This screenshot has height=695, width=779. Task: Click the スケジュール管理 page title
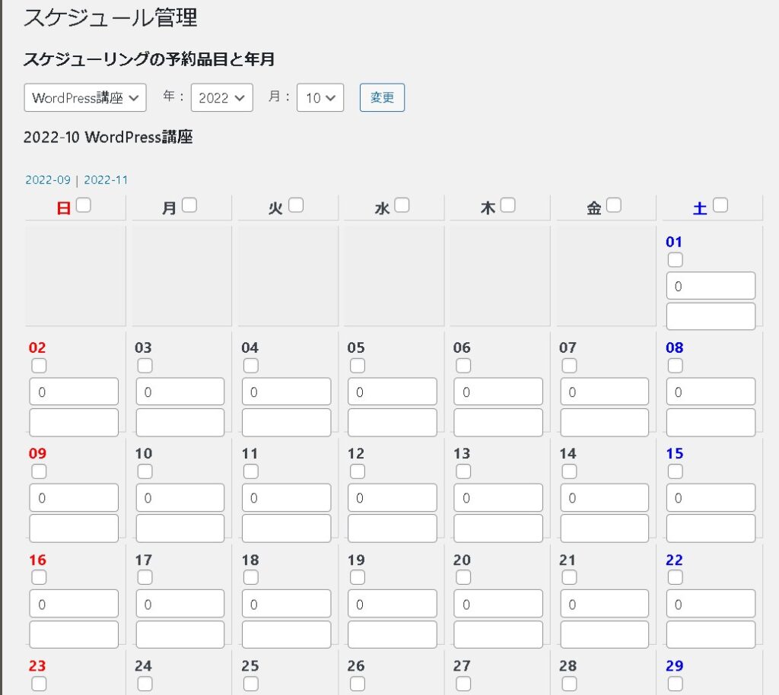click(x=110, y=18)
